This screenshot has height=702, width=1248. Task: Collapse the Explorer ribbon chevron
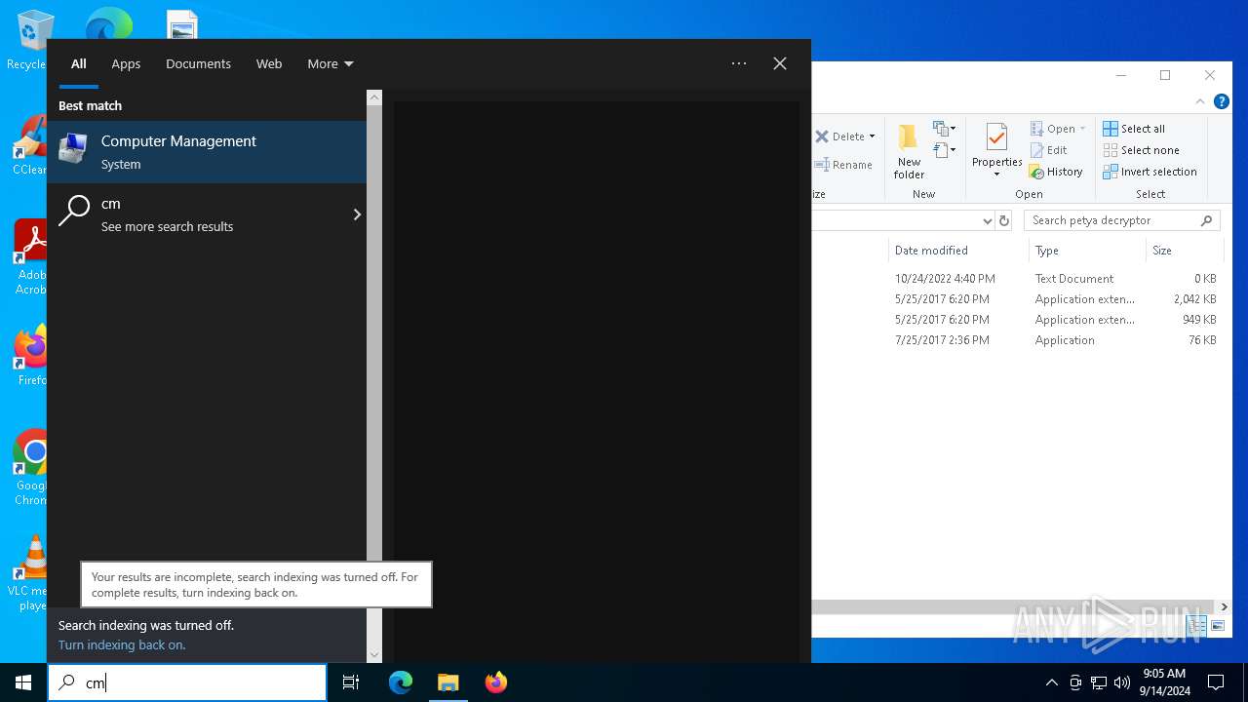(x=1200, y=101)
